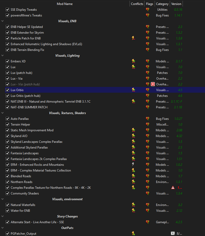The height and width of the screenshot is (236, 205).
Task: Uncheck ENB Helper SE Updated
Action: (x=7, y=27)
